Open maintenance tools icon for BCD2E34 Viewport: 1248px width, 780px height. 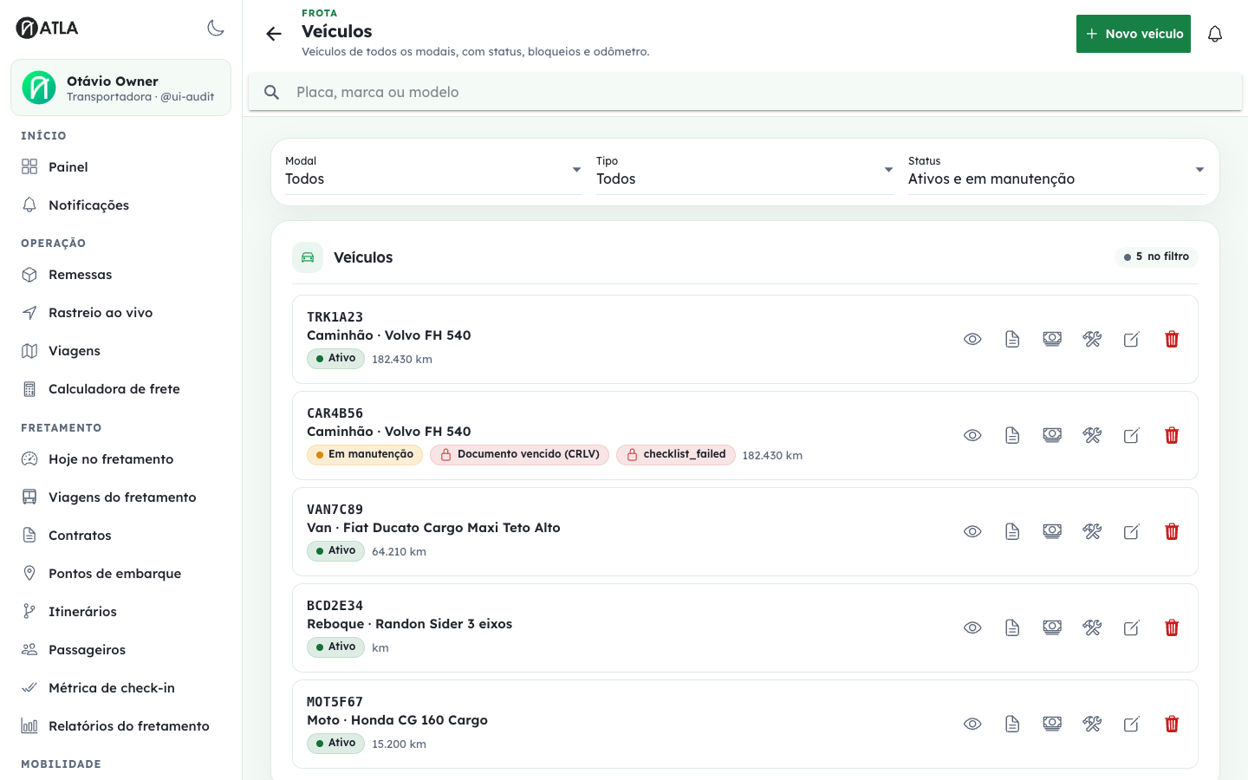1092,628
